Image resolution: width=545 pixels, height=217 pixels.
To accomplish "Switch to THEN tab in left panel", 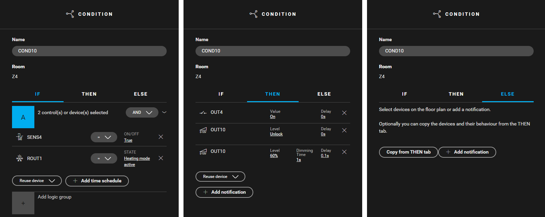I will pyautogui.click(x=89, y=94).
